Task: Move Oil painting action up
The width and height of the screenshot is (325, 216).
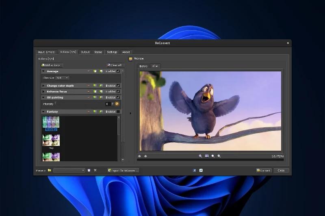Action: [x=95, y=97]
